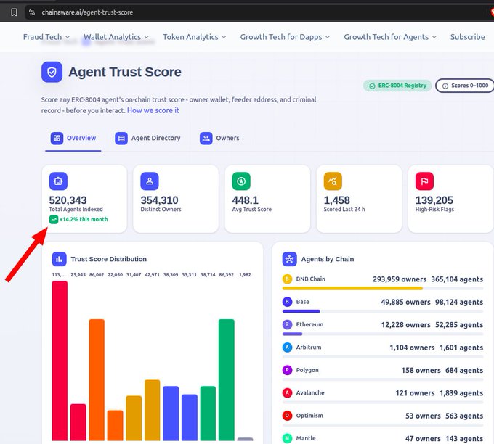Click the Agent Directory list icon

(x=121, y=138)
